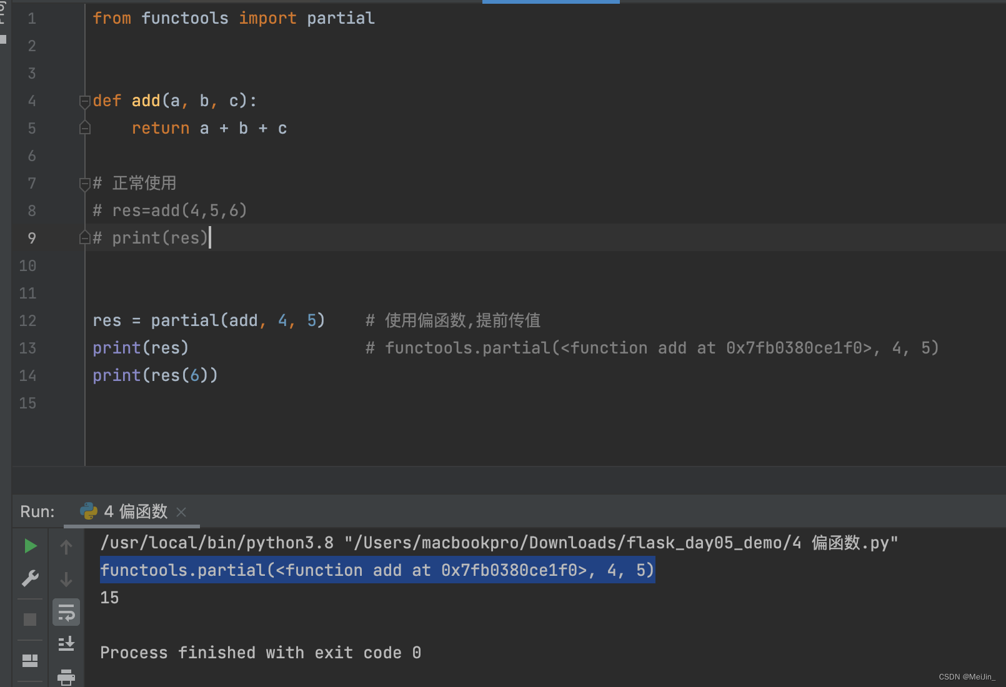Click the blue progress bar at window top

550,2
